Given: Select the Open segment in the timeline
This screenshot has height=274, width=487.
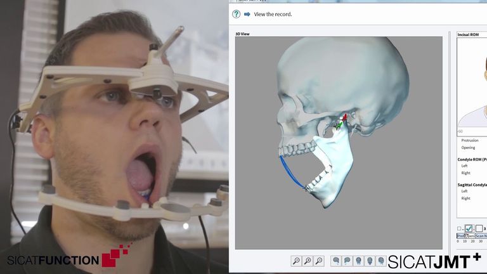Looking at the screenshot, I should (x=471, y=236).
